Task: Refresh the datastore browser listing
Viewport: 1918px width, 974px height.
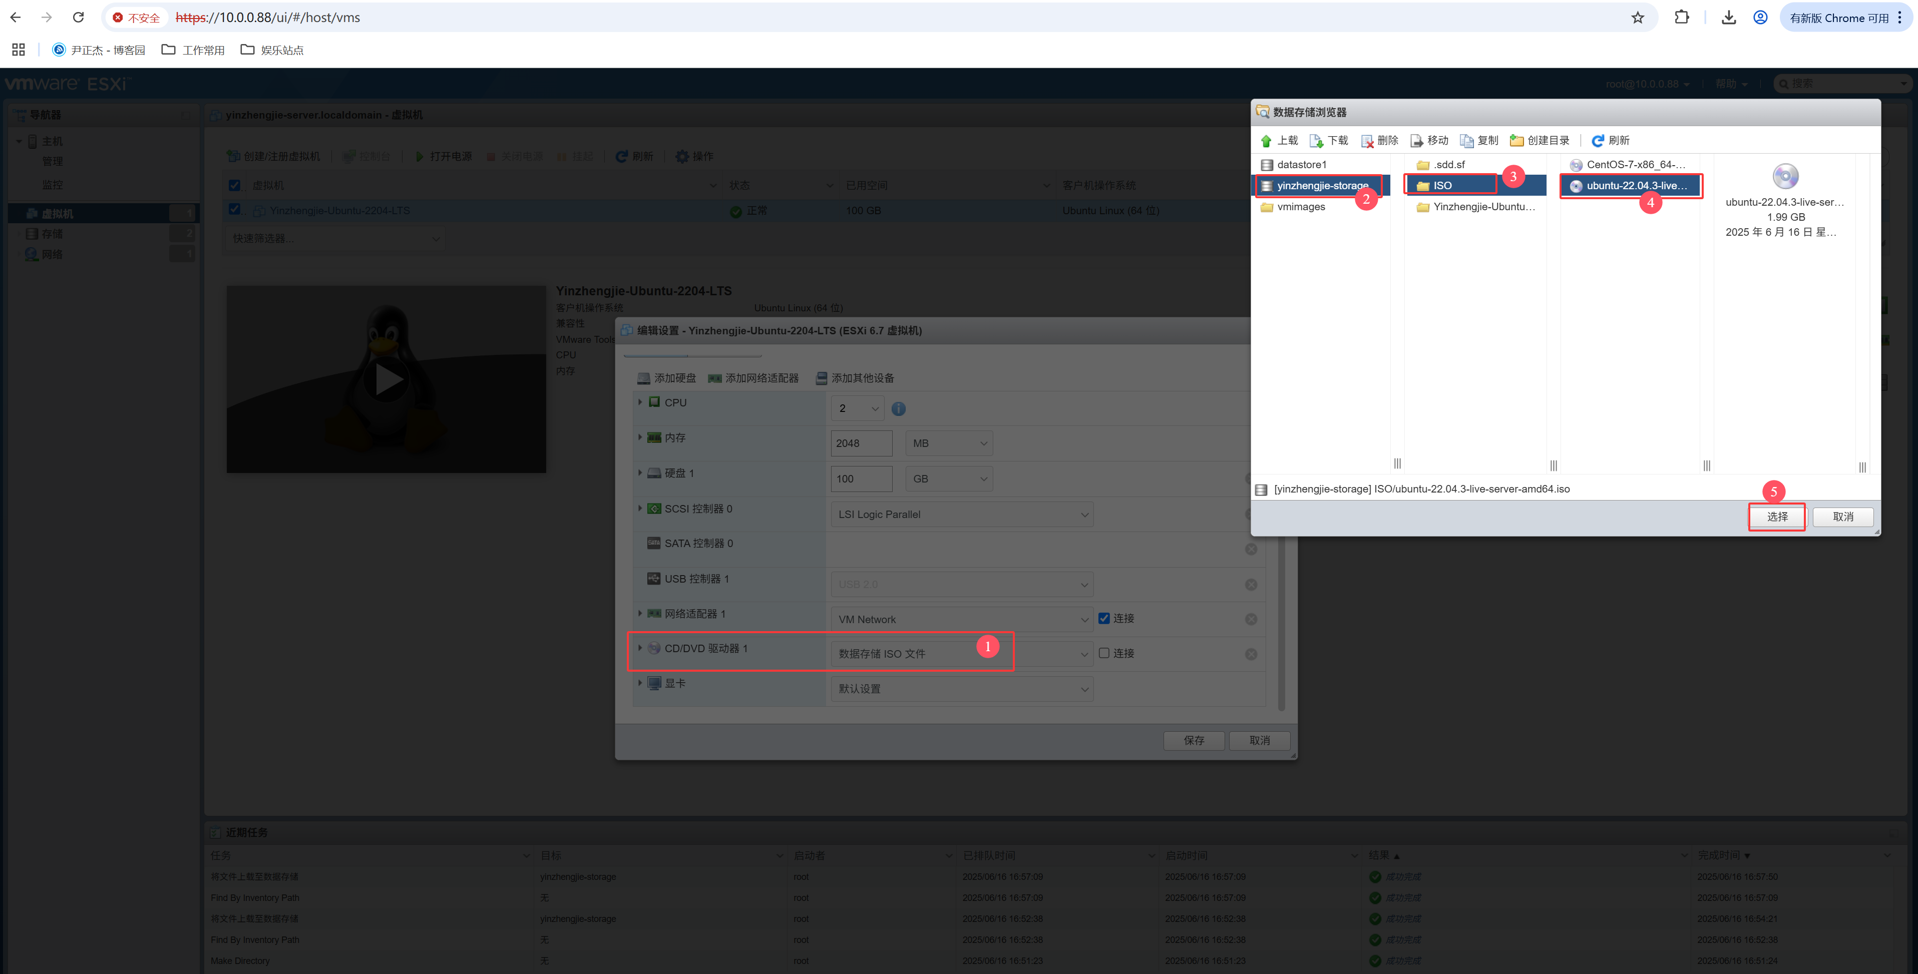Action: (1598, 141)
